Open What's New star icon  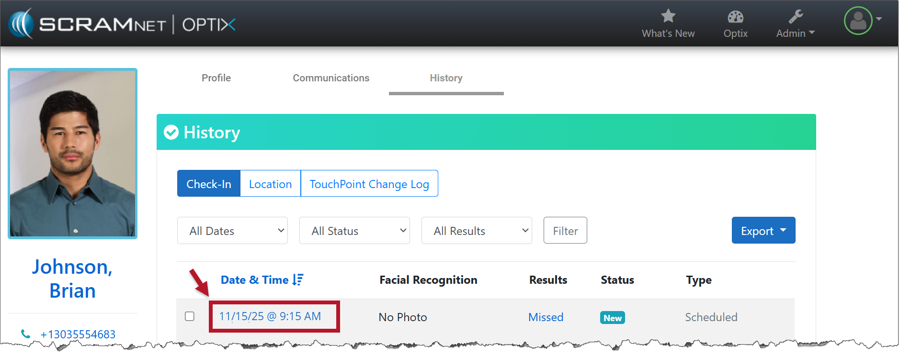668,16
